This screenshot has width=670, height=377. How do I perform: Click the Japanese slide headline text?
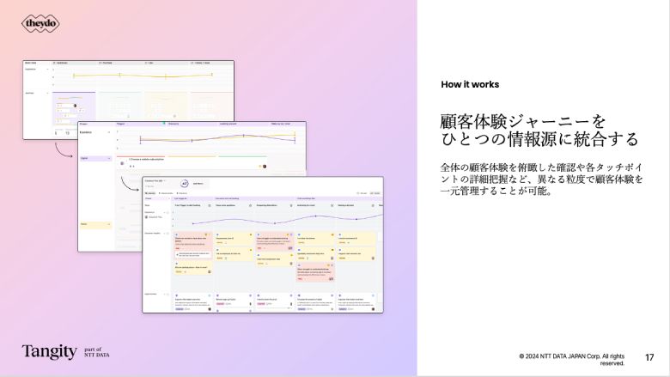[x=527, y=129]
